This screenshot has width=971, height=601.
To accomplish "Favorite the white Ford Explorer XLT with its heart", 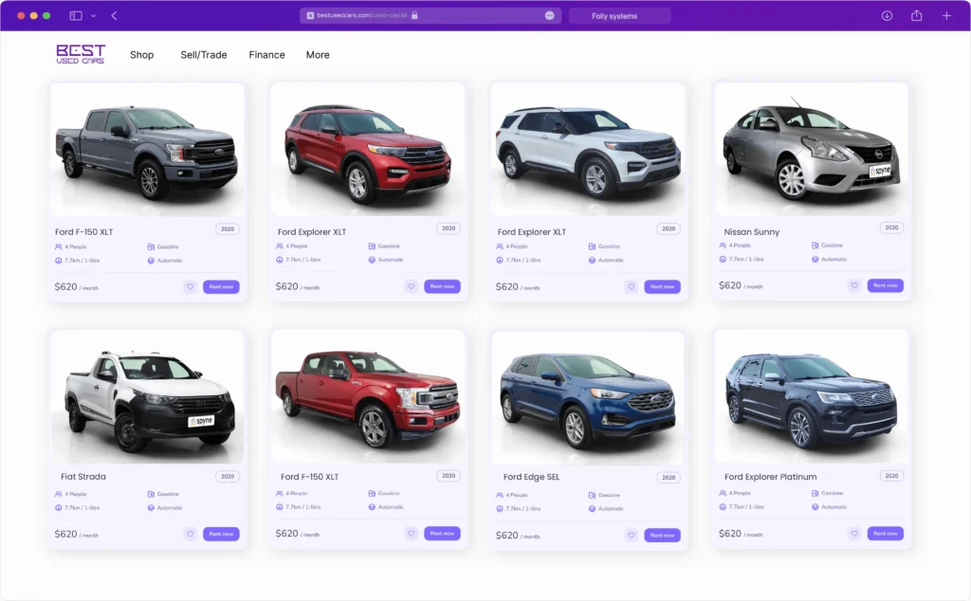I will click(x=631, y=286).
